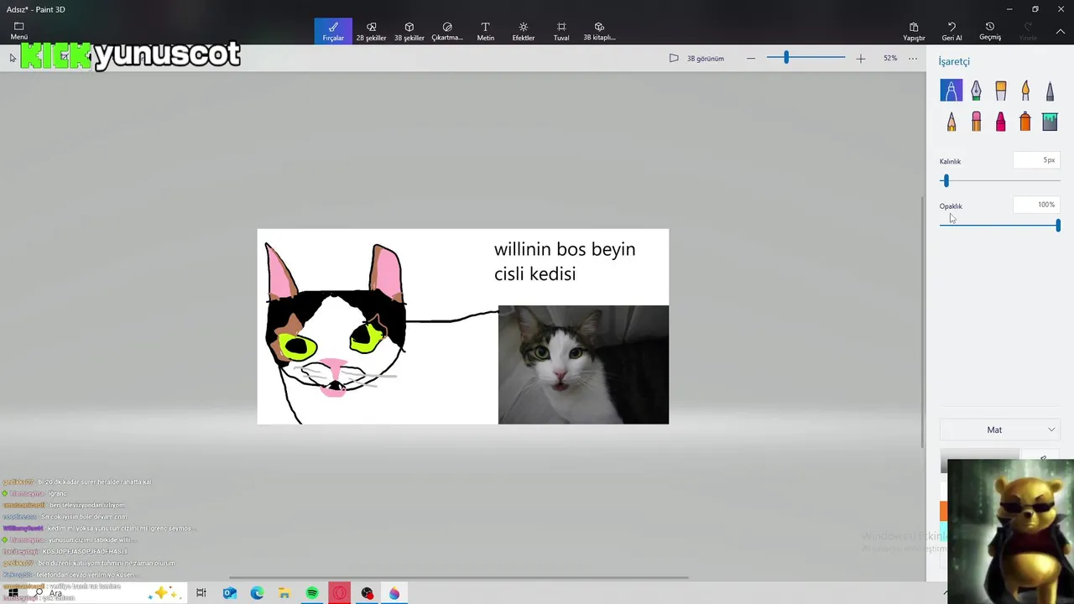Click the Paint 3D taskbar icon
The height and width of the screenshot is (604, 1074).
[394, 593]
